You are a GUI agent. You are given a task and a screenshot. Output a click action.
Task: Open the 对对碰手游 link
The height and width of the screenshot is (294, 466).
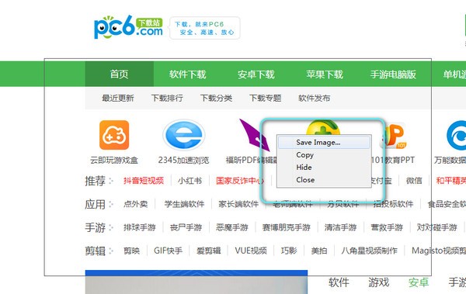coord(436,227)
